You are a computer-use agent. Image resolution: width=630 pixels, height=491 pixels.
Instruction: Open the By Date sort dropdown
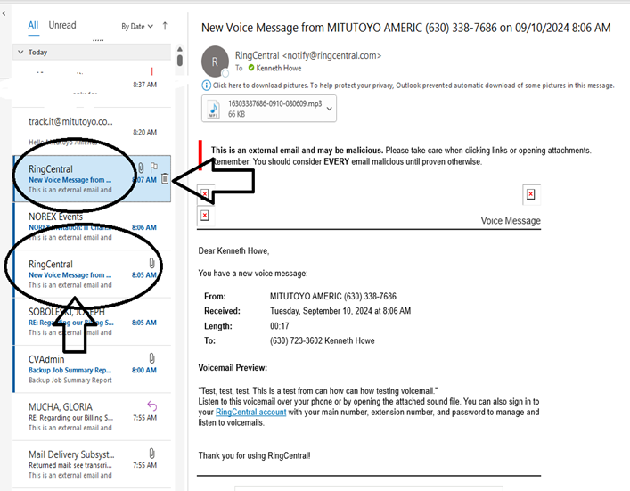137,27
